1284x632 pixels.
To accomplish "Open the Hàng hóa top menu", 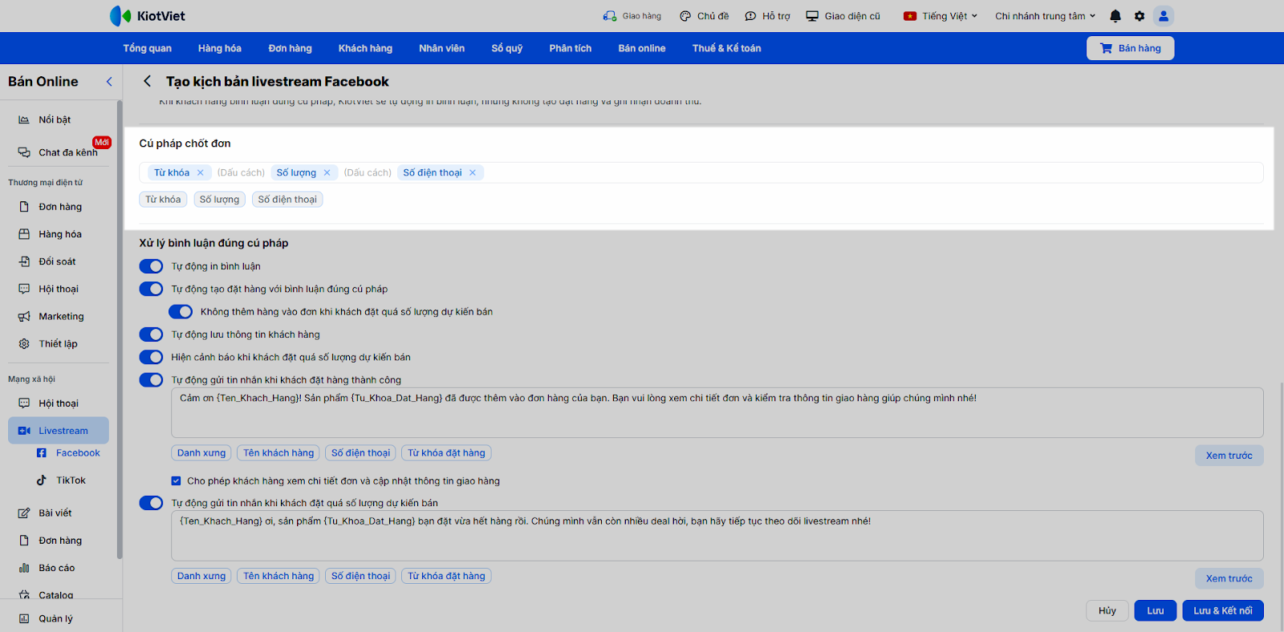I will click(220, 48).
